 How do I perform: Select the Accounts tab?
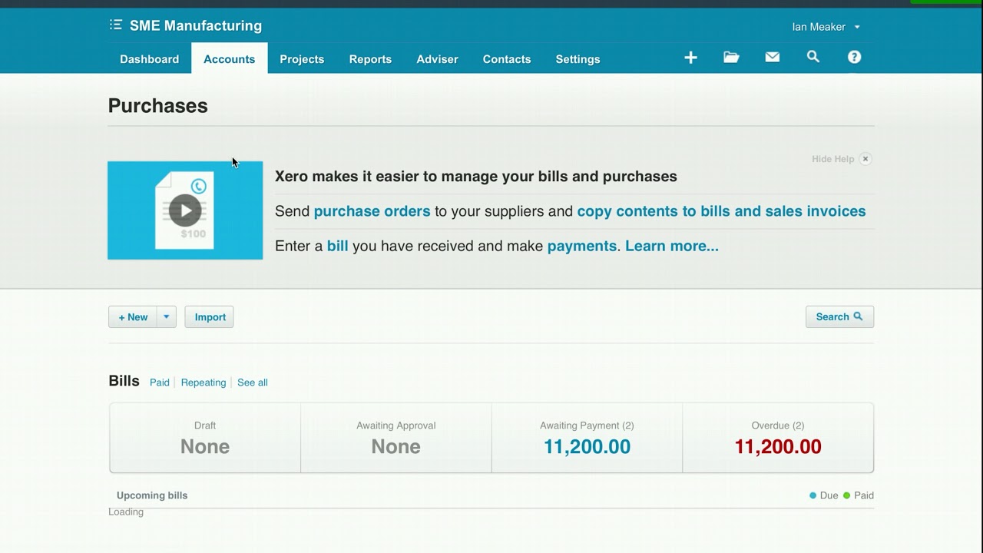pyautogui.click(x=229, y=59)
